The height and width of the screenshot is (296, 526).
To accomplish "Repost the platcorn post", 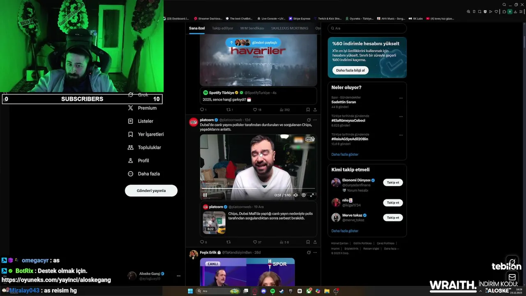I will tap(228, 242).
